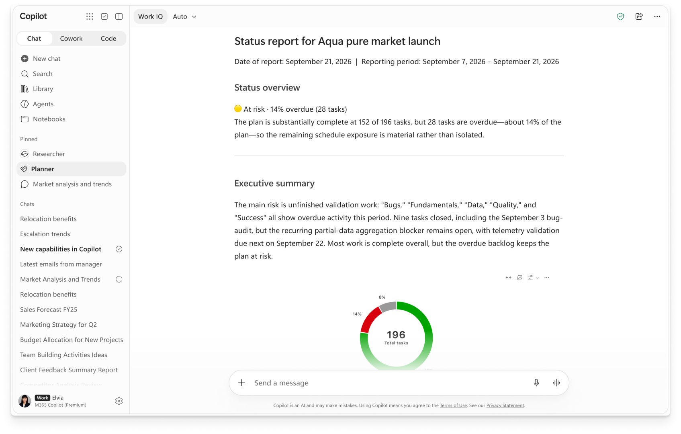The image size is (681, 434).
Task: Click red overdue segment of donut chart
Action: (370, 320)
